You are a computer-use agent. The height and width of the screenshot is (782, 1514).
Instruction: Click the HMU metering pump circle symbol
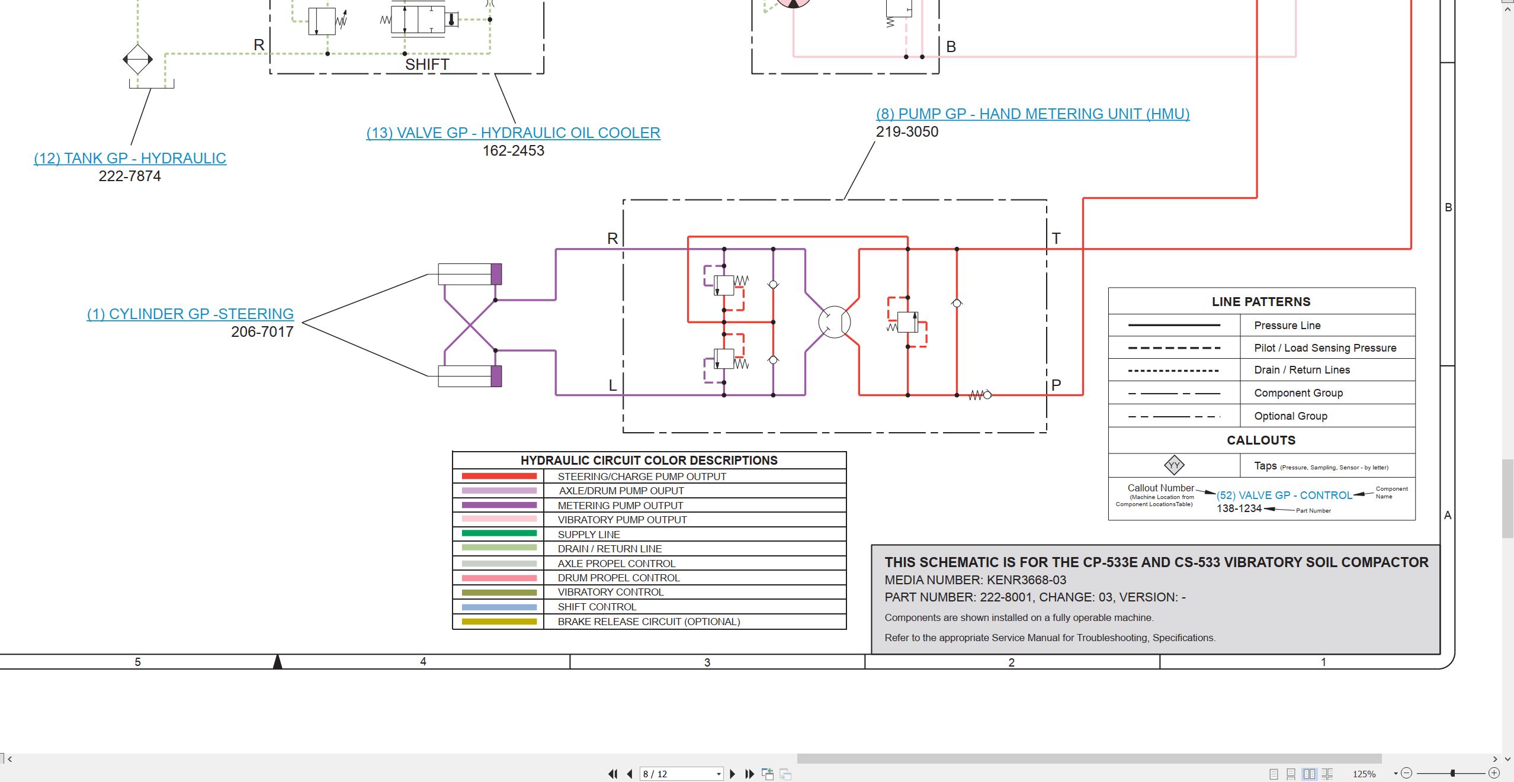coord(834,322)
